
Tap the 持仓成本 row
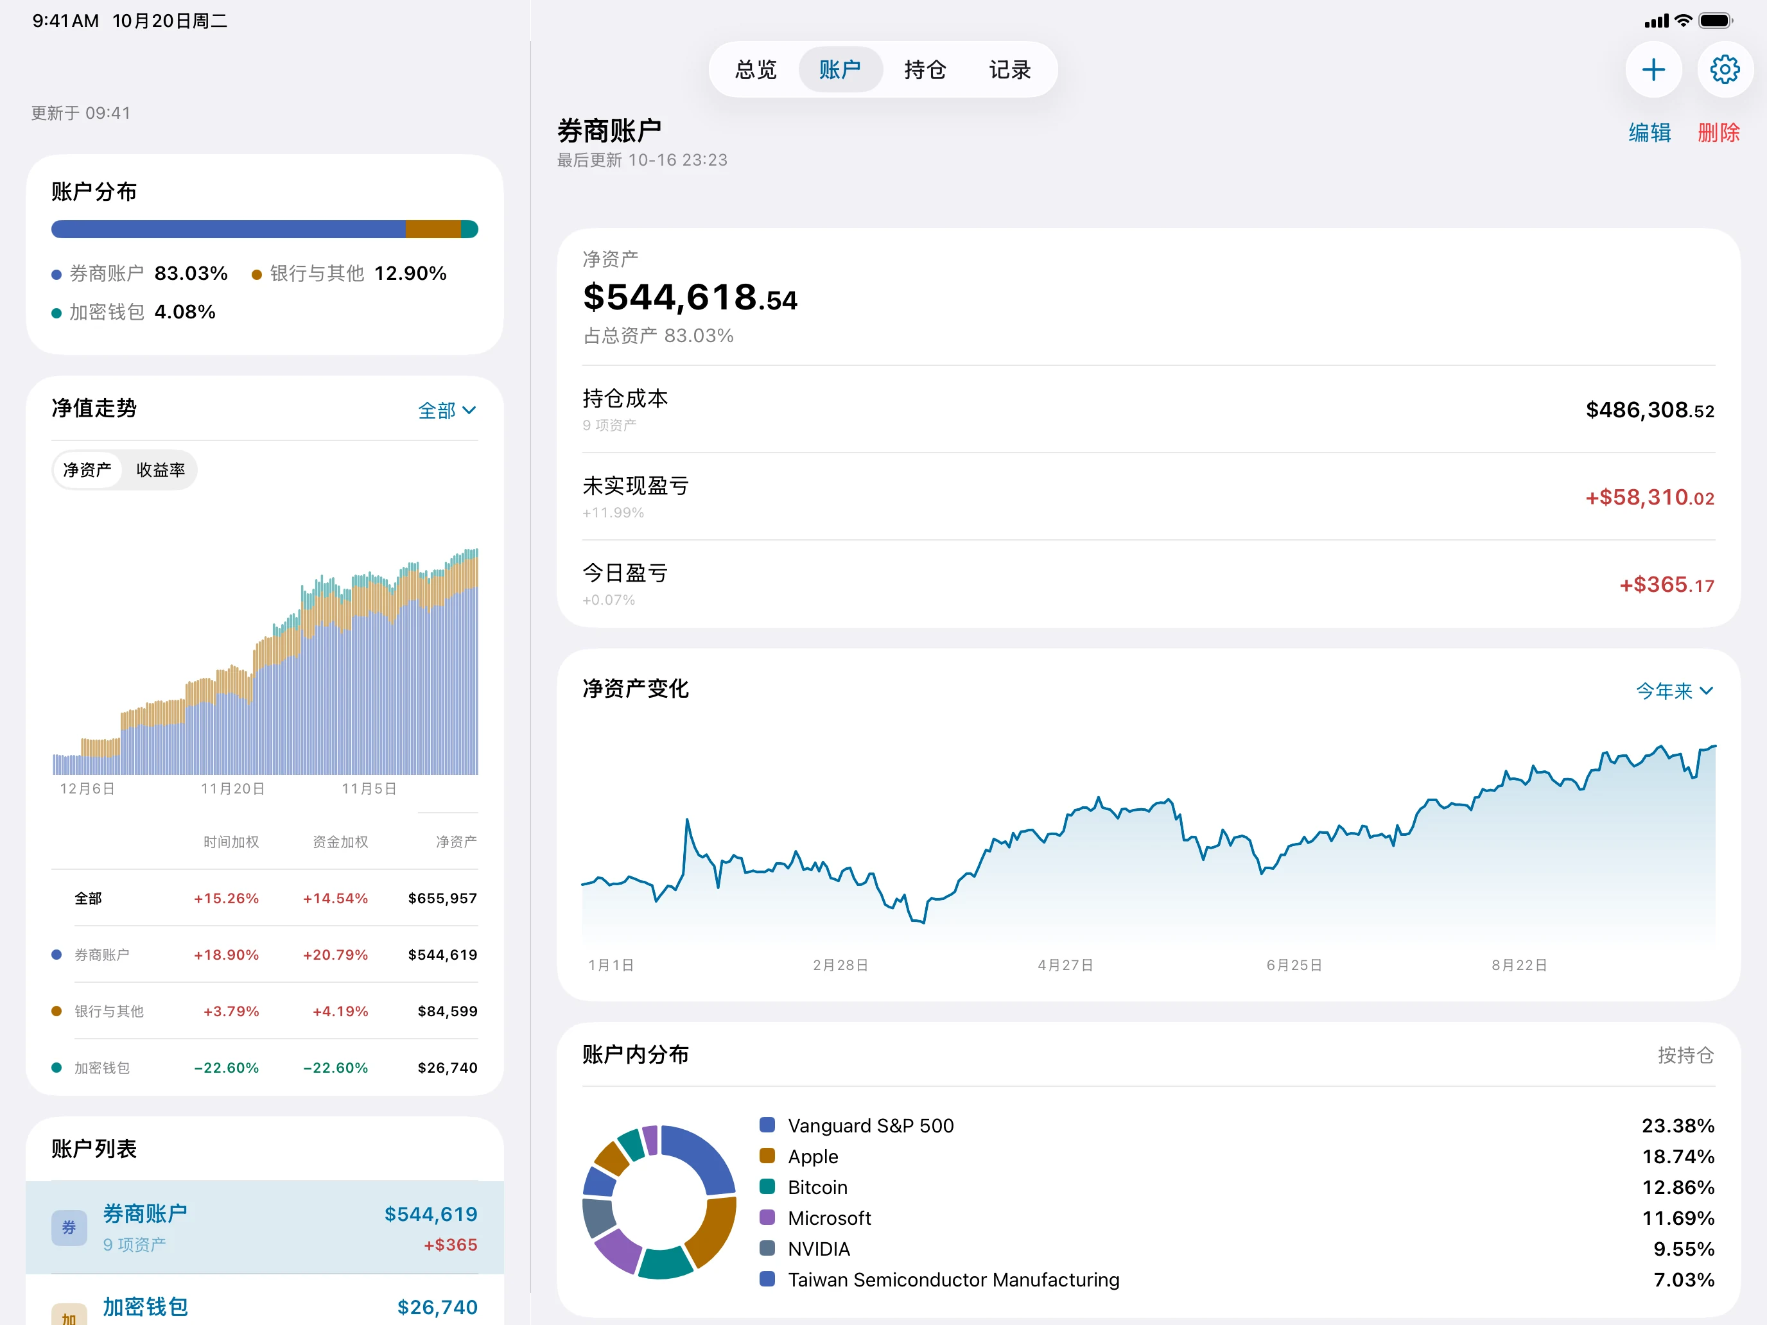(1148, 410)
